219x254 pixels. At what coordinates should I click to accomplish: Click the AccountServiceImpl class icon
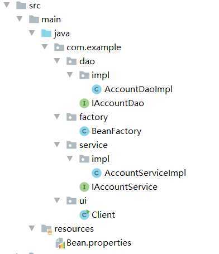[x=97, y=173]
